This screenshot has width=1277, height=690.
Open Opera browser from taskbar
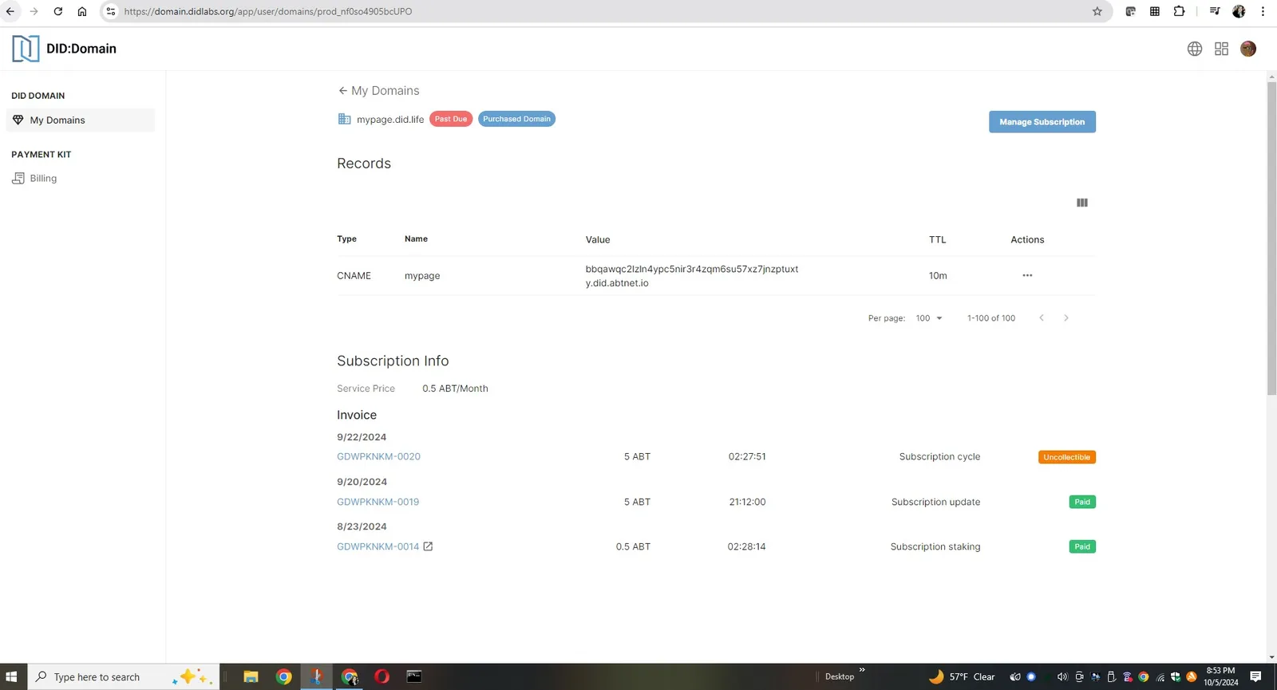tap(382, 676)
